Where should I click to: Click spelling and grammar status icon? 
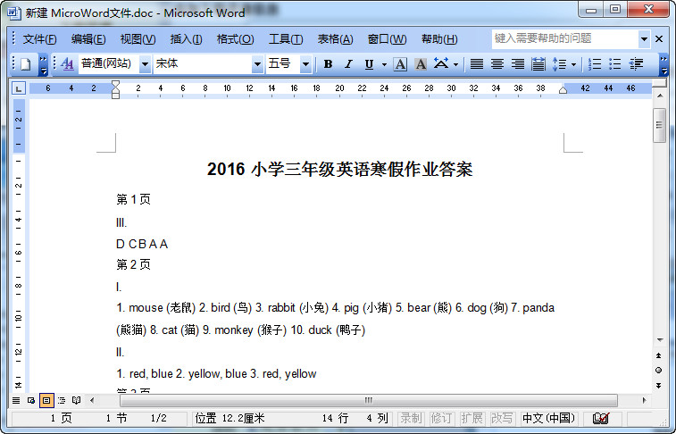[601, 418]
